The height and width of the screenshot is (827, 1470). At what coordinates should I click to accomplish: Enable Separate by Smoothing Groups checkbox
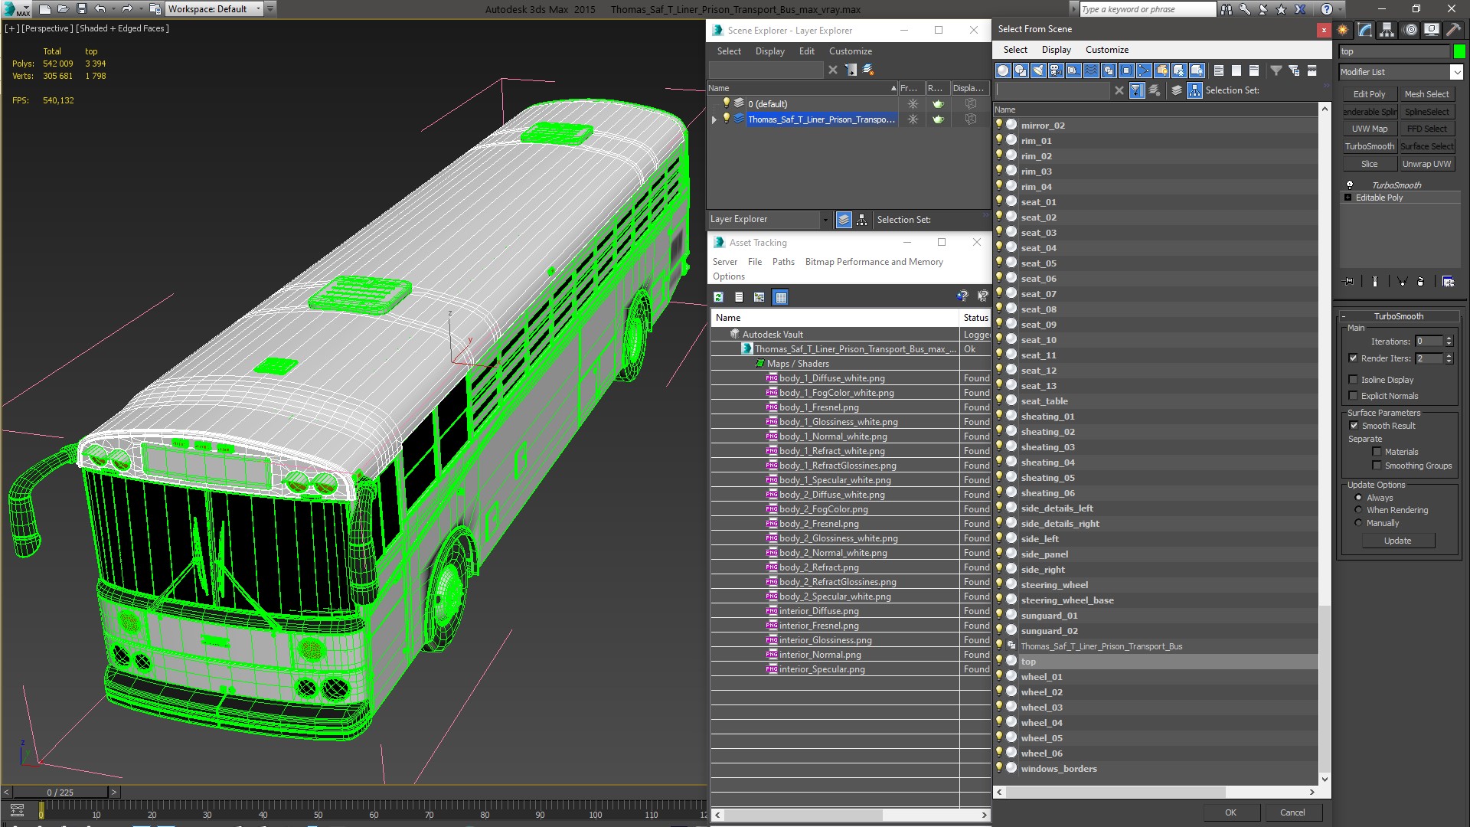[x=1377, y=466]
